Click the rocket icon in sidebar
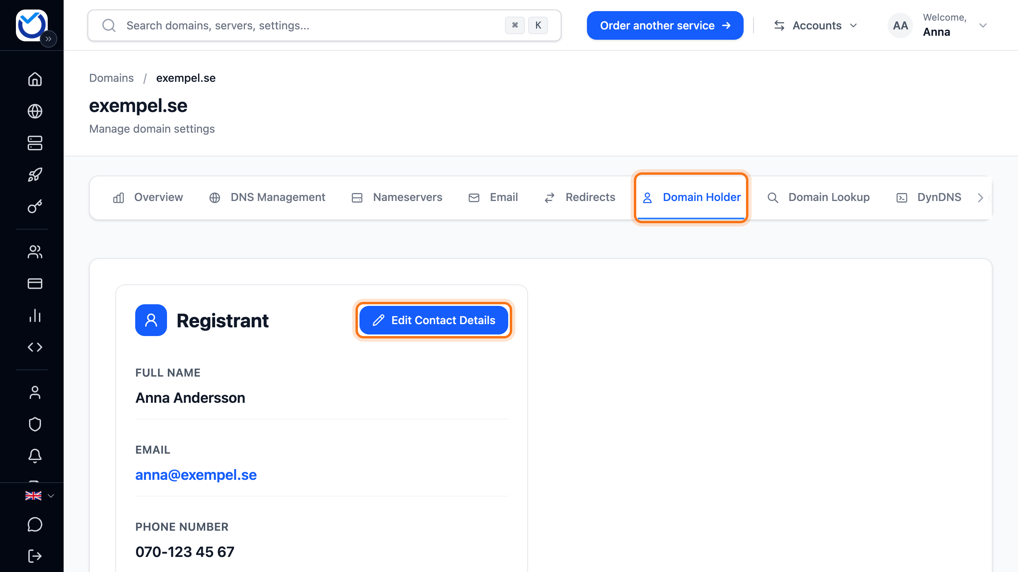 click(x=35, y=175)
